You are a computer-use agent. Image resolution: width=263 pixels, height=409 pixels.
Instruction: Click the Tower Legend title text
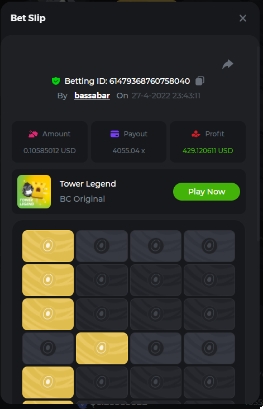coord(88,184)
